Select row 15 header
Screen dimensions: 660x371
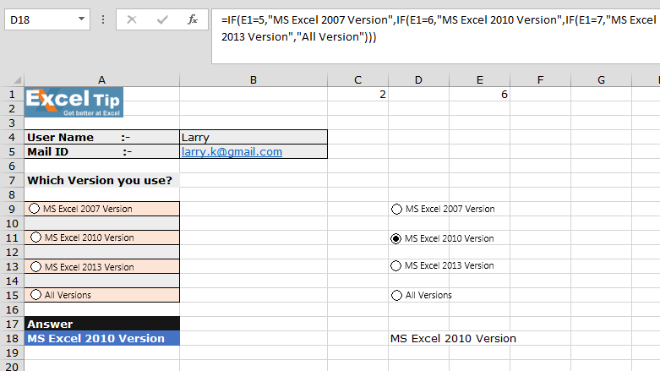point(12,295)
